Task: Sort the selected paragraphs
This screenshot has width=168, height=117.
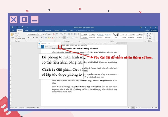Action: [x=75, y=34]
